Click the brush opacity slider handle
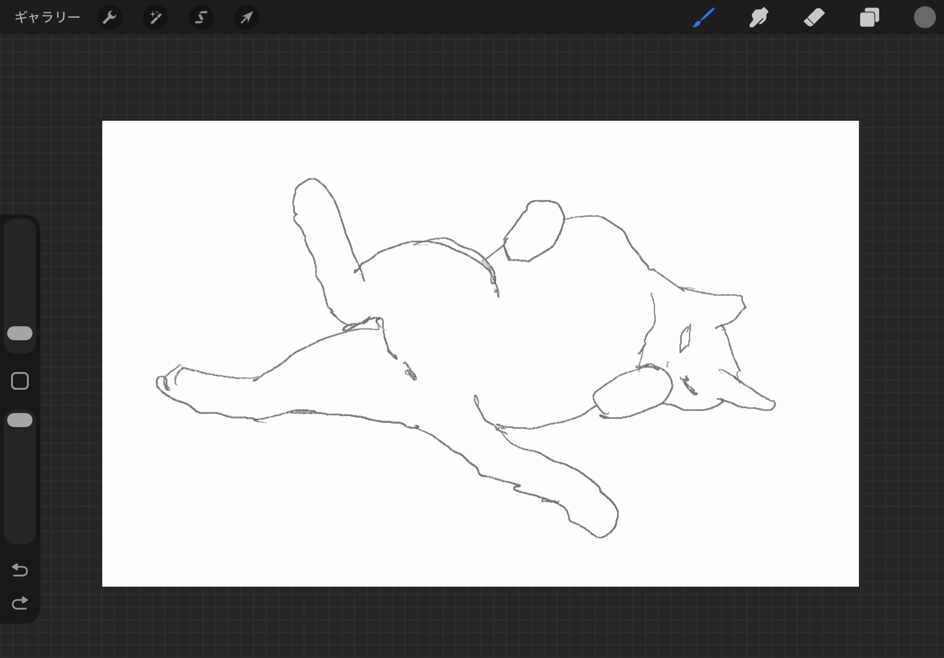This screenshot has height=658, width=944. coord(20,420)
